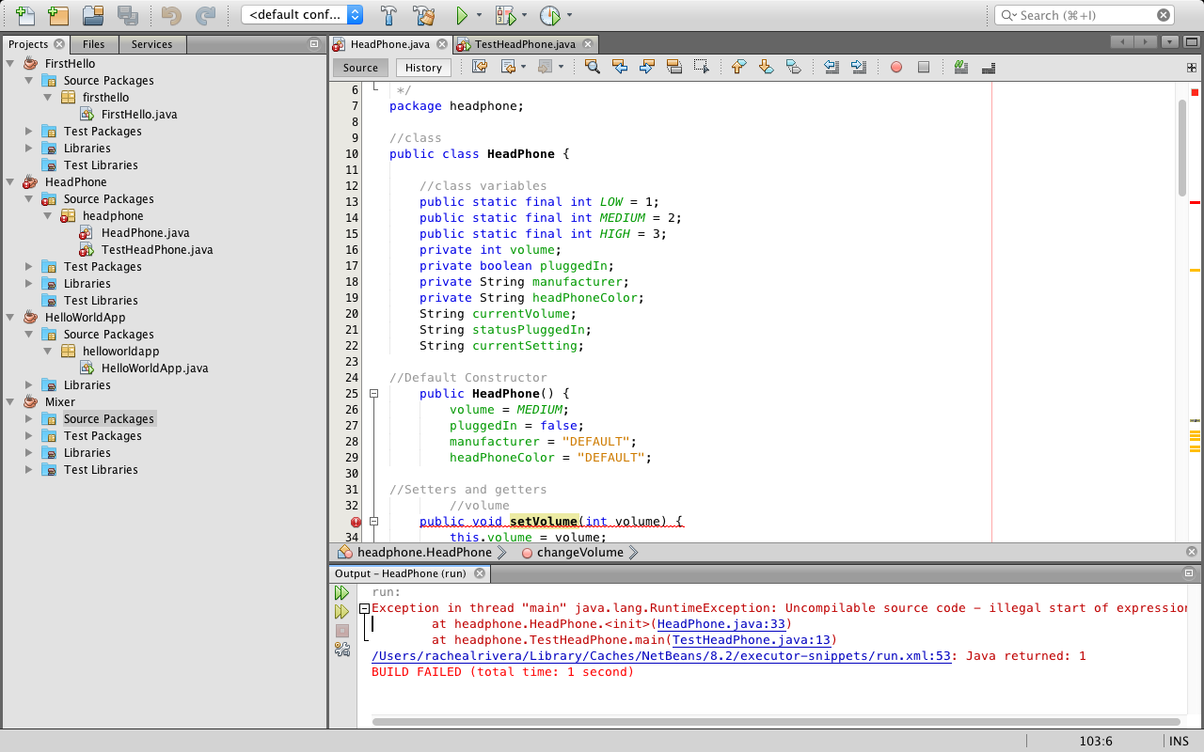Click the Build Project hammer icon
The height and width of the screenshot is (752, 1204).
[x=388, y=15]
